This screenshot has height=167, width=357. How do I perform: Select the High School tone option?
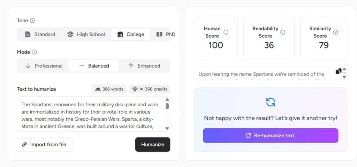(86, 34)
